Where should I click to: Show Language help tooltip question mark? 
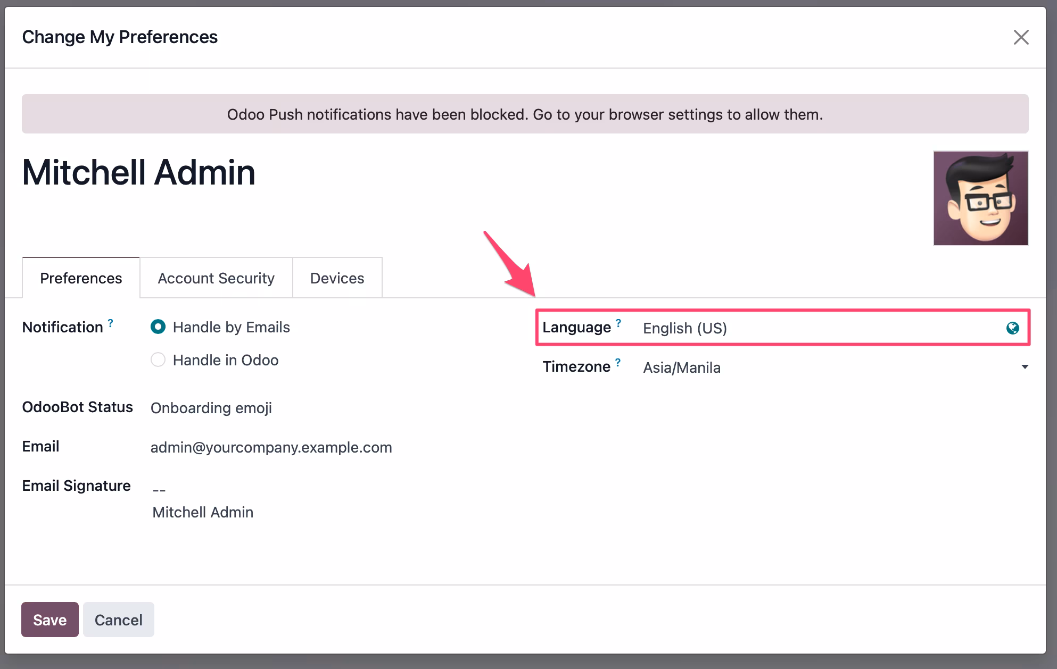pyautogui.click(x=618, y=323)
